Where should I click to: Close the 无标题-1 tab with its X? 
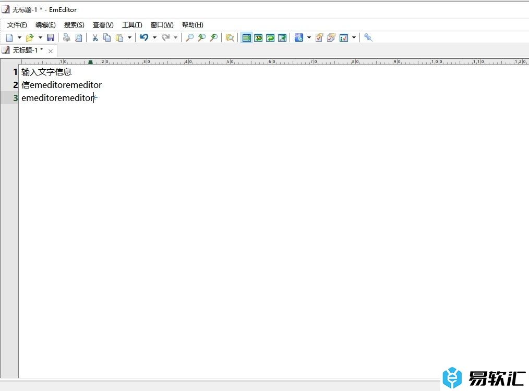51,51
